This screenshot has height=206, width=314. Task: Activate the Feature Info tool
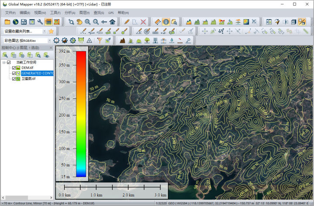166,22
